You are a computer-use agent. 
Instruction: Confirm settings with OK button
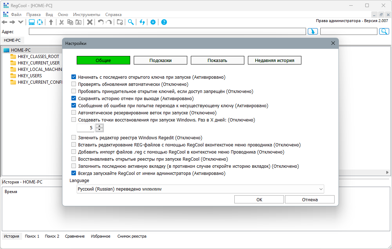tap(259, 199)
